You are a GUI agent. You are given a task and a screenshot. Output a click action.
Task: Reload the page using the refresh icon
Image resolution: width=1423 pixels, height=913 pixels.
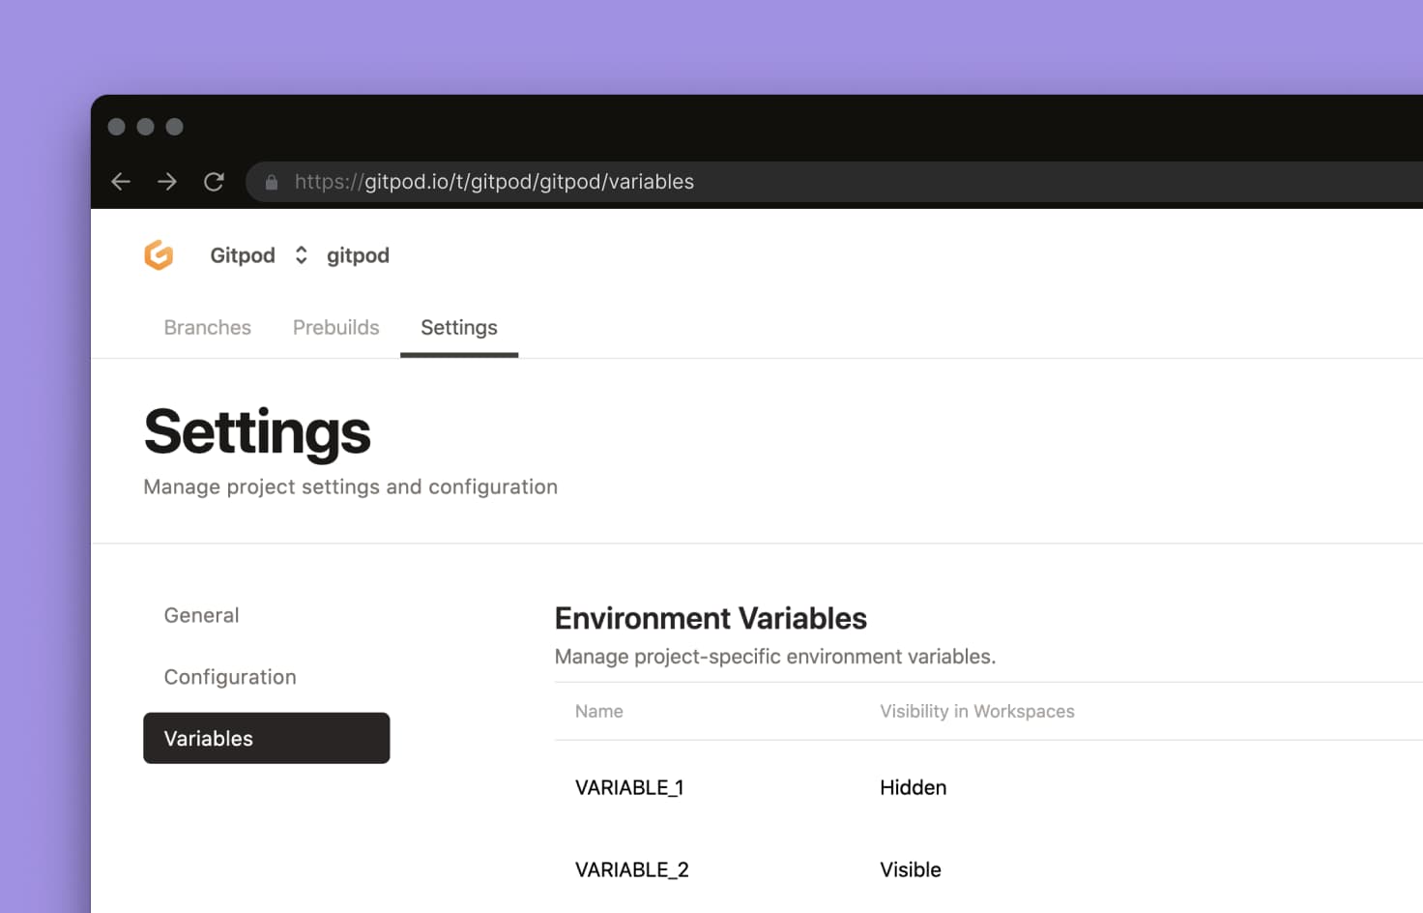pos(215,181)
